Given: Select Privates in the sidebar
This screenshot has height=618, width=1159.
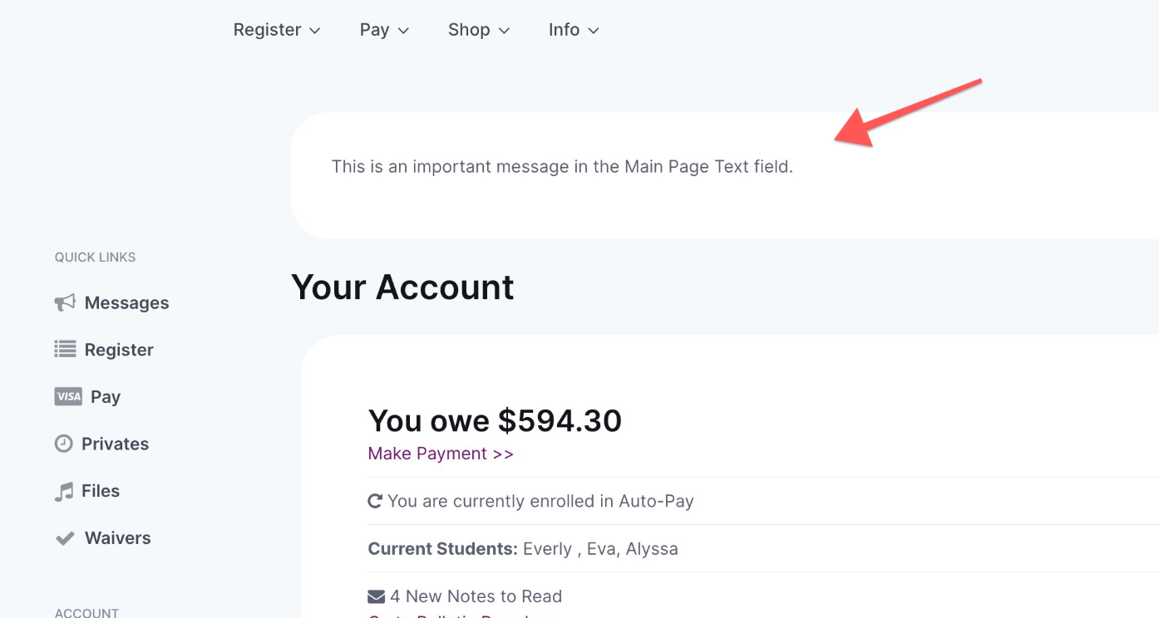Looking at the screenshot, I should click(115, 444).
